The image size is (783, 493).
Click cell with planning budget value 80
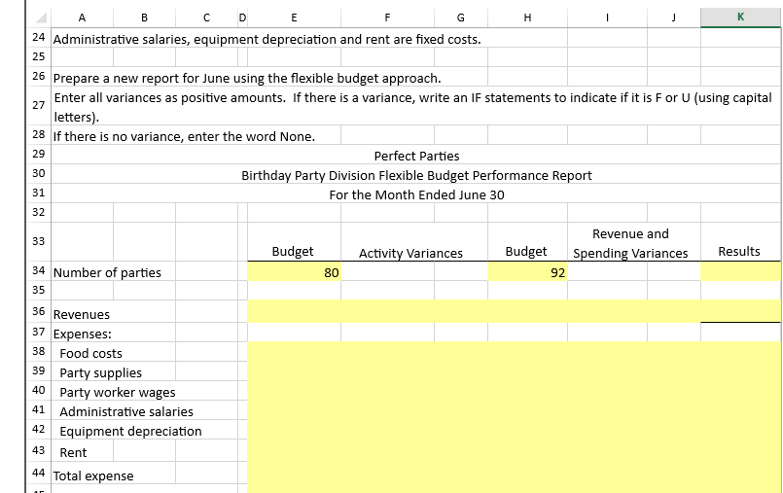(x=294, y=271)
